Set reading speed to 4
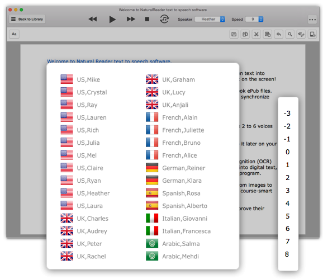 click(288, 203)
